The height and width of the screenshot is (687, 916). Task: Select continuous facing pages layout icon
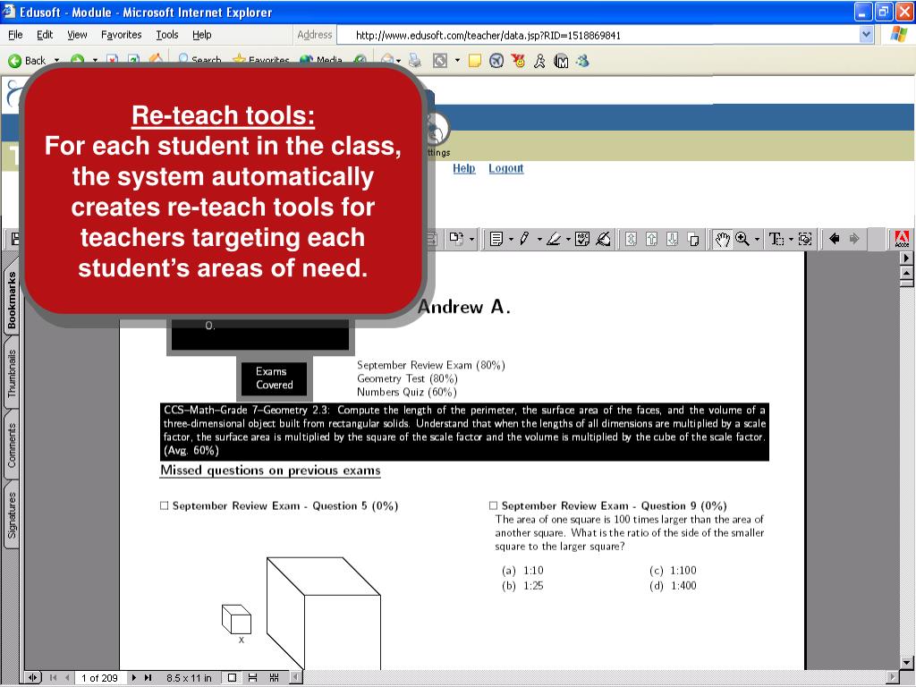pyautogui.click(x=274, y=678)
